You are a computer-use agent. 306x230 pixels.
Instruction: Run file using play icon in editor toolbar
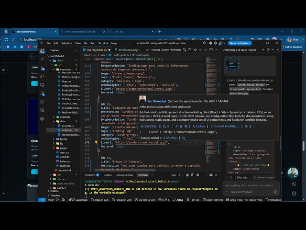[147, 50]
